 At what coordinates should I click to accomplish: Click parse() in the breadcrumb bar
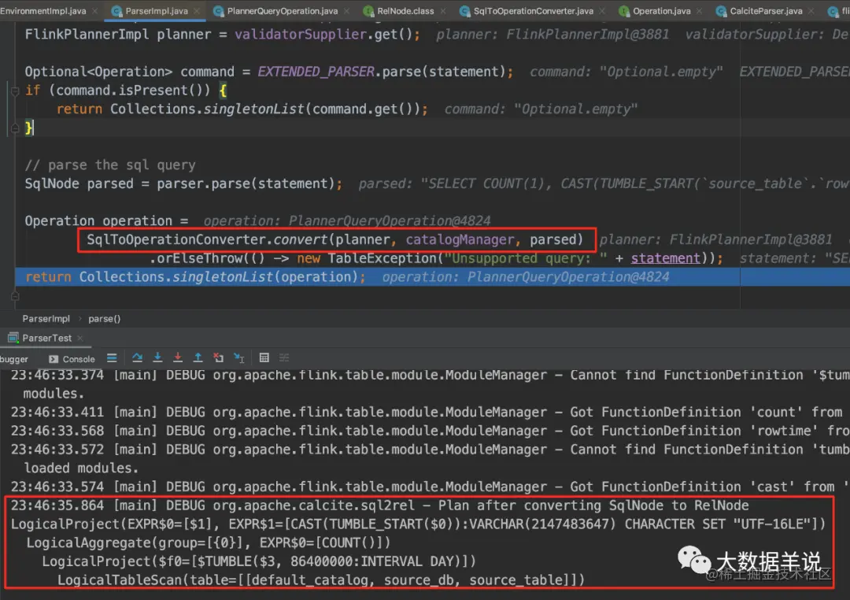(104, 318)
